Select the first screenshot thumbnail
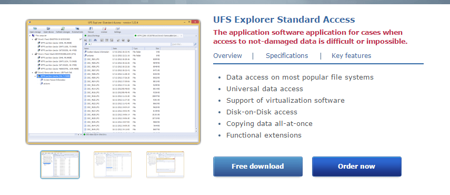 [x=60, y=164]
